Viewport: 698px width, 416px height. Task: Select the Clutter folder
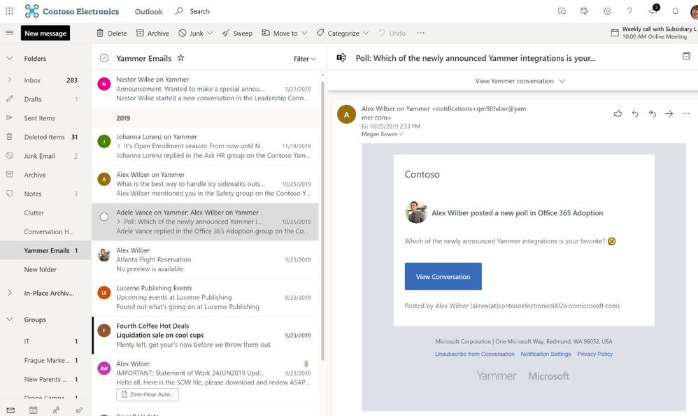45,213
